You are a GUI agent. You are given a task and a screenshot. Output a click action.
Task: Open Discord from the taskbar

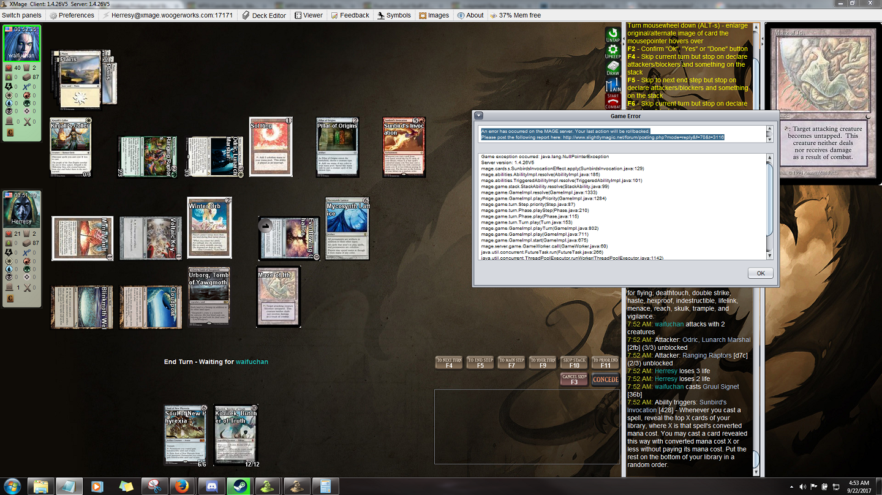pyautogui.click(x=210, y=486)
